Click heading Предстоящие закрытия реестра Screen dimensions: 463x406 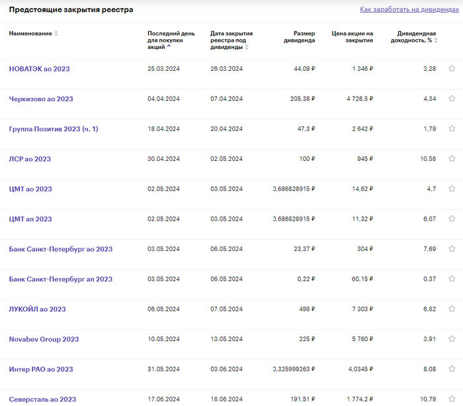71,10
